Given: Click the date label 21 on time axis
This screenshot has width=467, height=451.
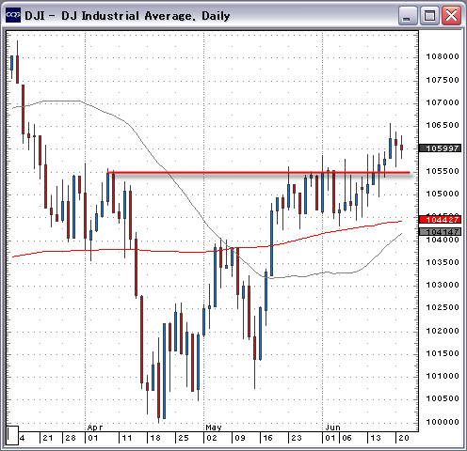Looking at the screenshot, I should (48, 438).
